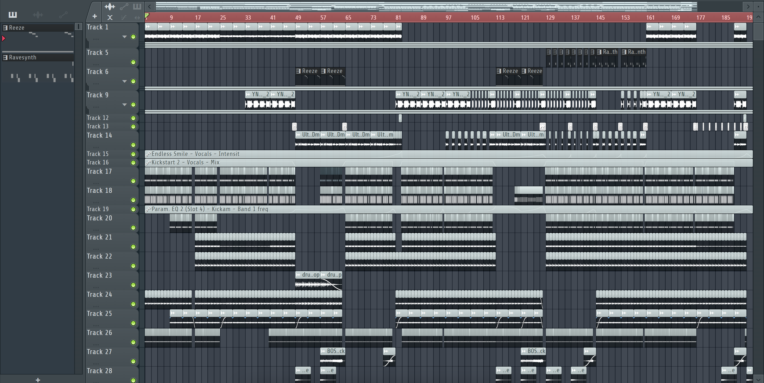This screenshot has height=383, width=764.
Task: Mute Track 1 with its green light
Action: point(133,37)
